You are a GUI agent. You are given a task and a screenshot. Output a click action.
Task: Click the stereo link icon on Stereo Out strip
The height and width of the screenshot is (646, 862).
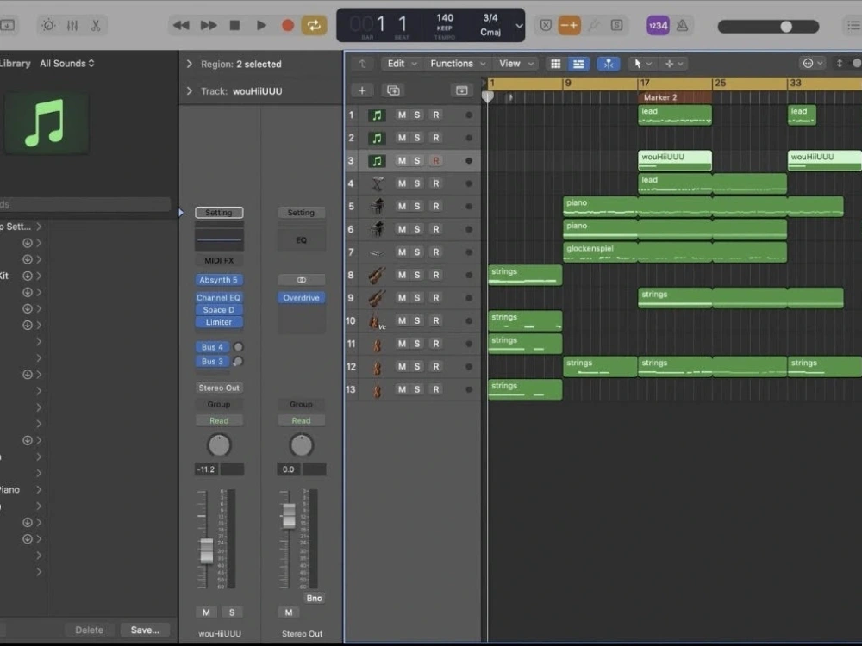[301, 280]
